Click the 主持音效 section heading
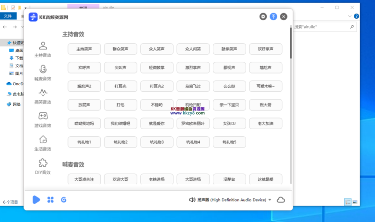Screen dimensions: 375x222 pos(73,34)
